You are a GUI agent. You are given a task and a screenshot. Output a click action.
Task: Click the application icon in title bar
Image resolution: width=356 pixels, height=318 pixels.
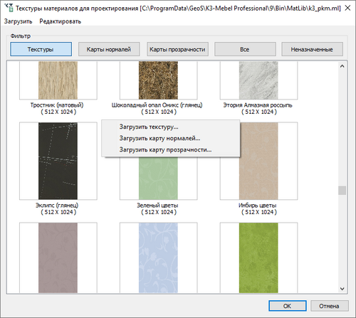(9, 8)
